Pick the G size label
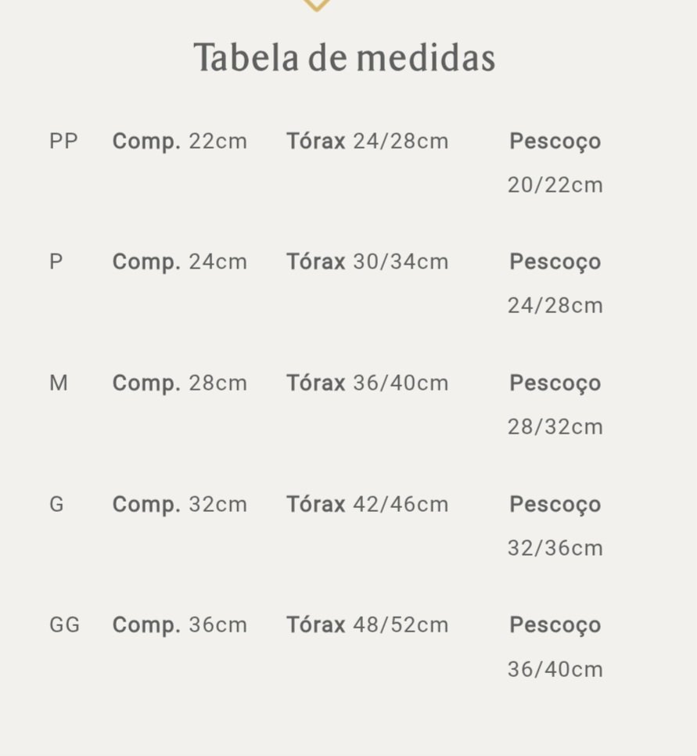Viewport: 697px width, 756px height. point(56,505)
